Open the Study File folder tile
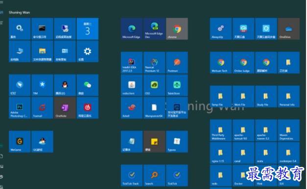 (266, 96)
